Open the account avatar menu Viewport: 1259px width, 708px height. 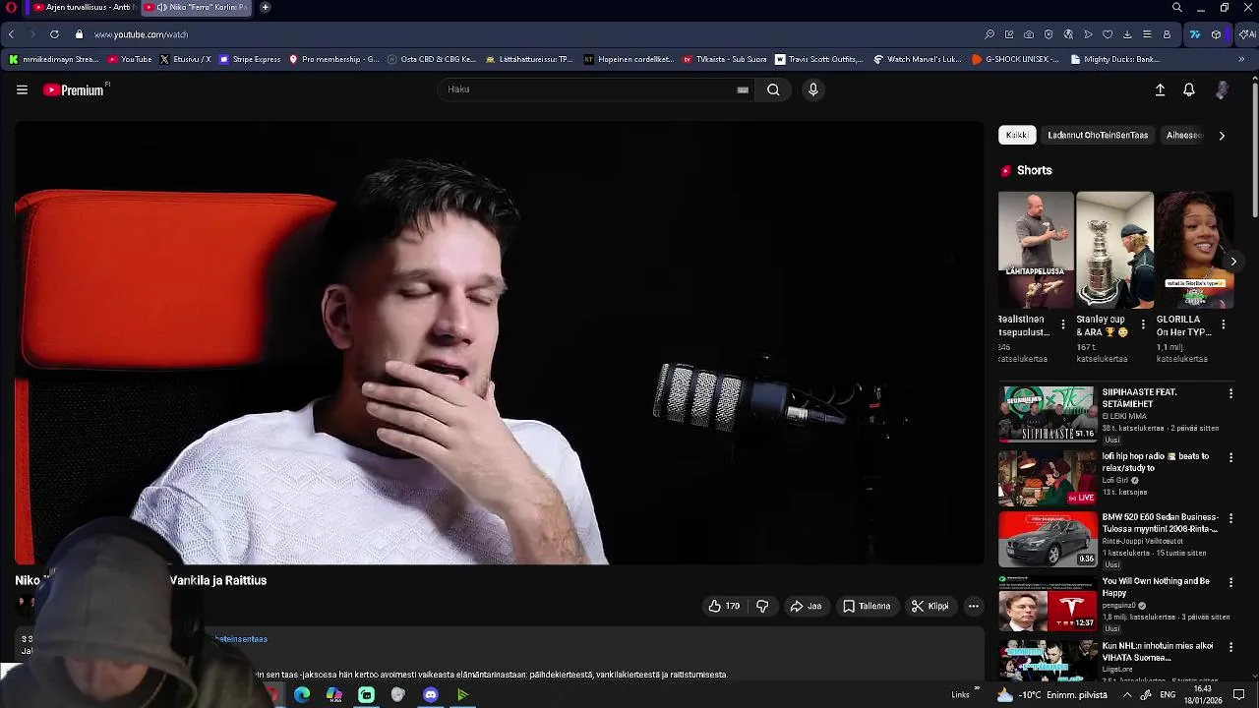point(1222,89)
